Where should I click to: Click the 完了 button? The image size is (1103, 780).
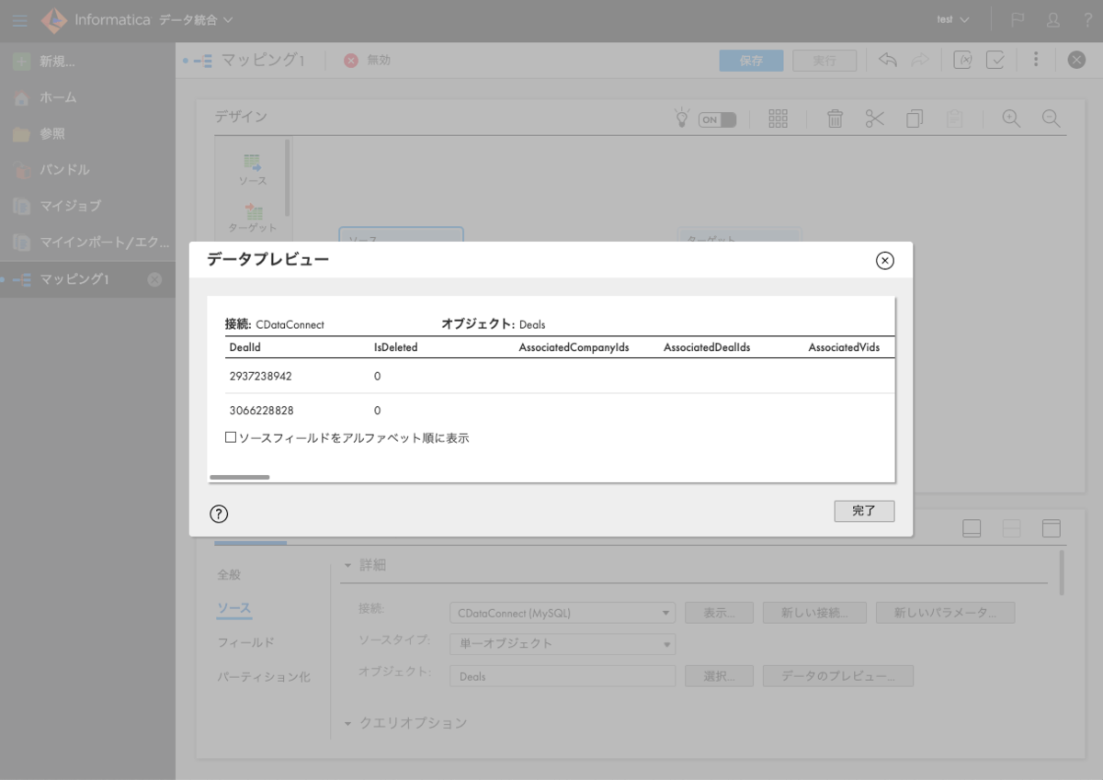(864, 511)
